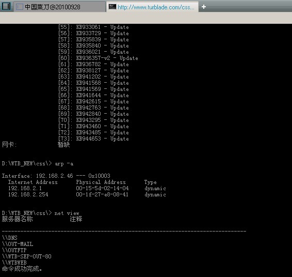Viewport: 292px width, 277px height.
Task: Click the IP address 192.168.2.254
Action: [28, 194]
